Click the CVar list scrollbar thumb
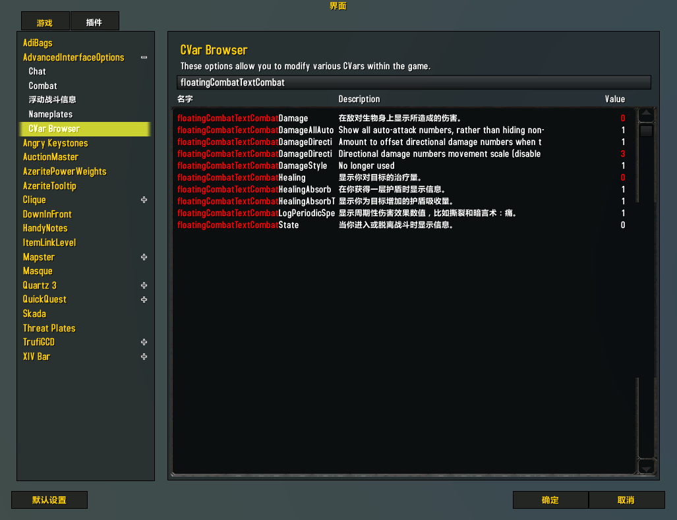Screen dimensions: 677x520 646,130
